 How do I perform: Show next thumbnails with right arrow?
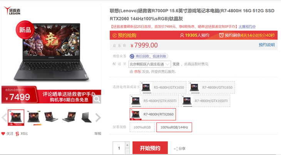click(98, 117)
